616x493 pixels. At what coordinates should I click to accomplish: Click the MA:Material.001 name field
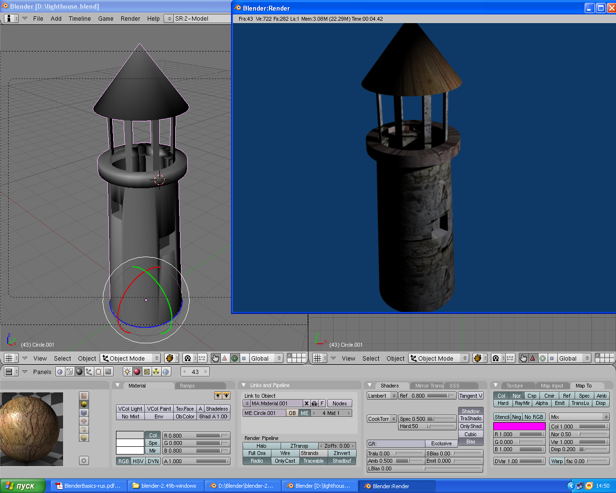tap(276, 403)
